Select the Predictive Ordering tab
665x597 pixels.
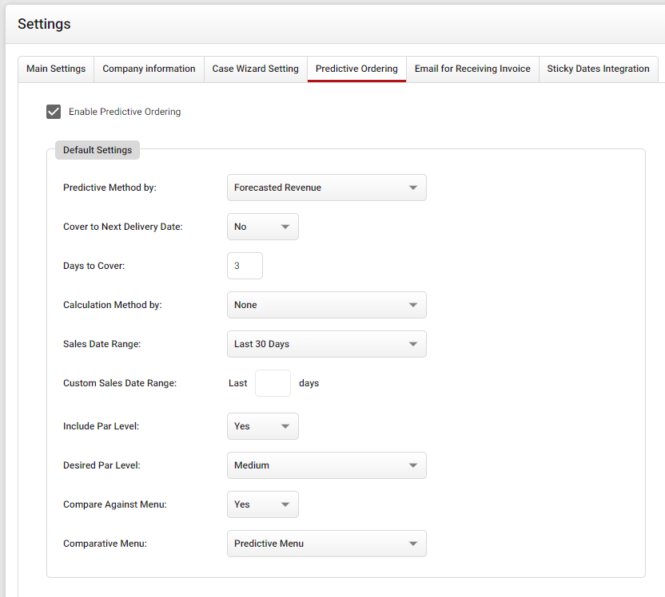356,69
